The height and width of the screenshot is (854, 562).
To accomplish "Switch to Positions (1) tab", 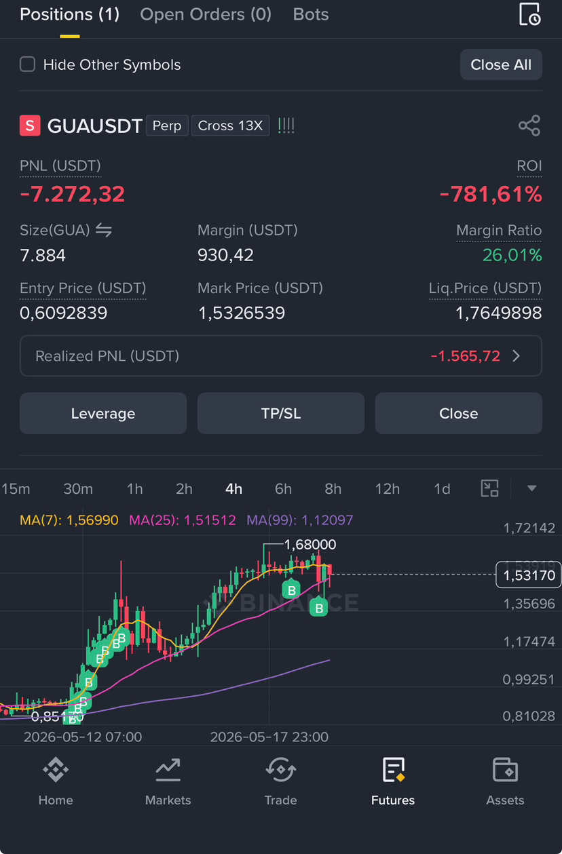I will [69, 14].
